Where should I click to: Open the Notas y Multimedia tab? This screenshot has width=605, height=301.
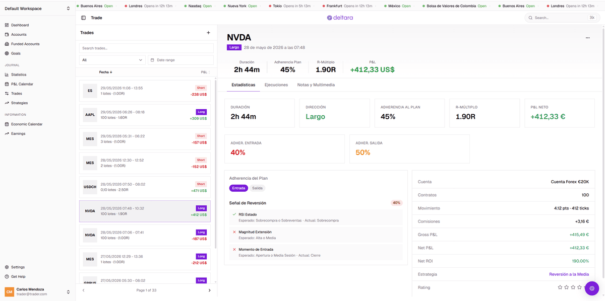316,85
